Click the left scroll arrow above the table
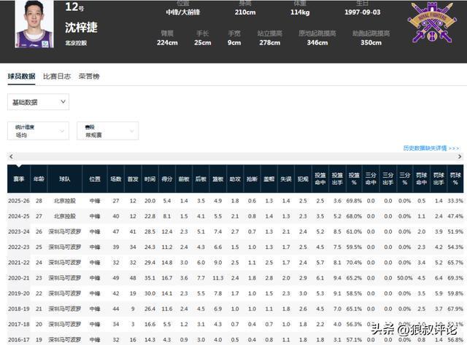The width and height of the screenshot is (467, 345). tap(11, 157)
